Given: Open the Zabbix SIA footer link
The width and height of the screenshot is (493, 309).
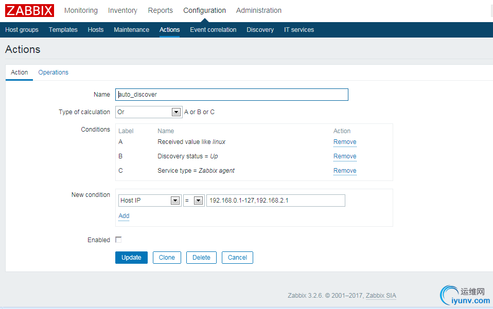Looking at the screenshot, I should (381, 296).
